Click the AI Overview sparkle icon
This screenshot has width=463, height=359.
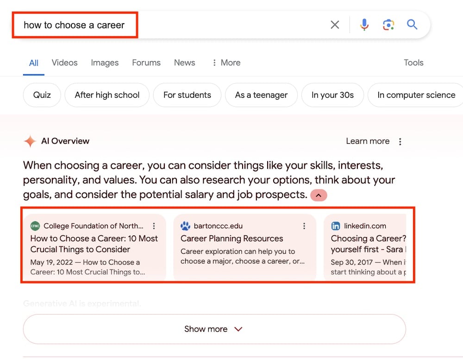(x=30, y=141)
